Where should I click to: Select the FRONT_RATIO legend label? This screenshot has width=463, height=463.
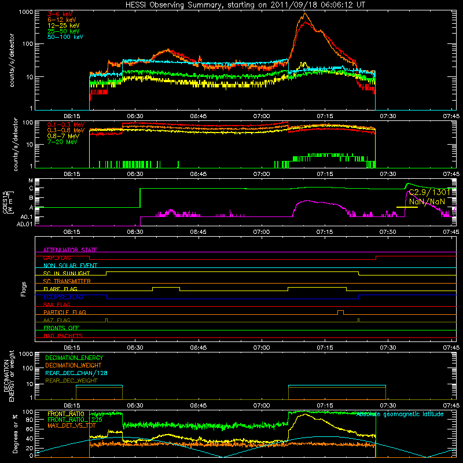(x=66, y=414)
